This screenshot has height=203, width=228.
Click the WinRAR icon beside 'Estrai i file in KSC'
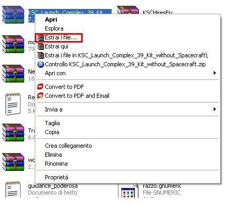pyautogui.click(x=41, y=55)
